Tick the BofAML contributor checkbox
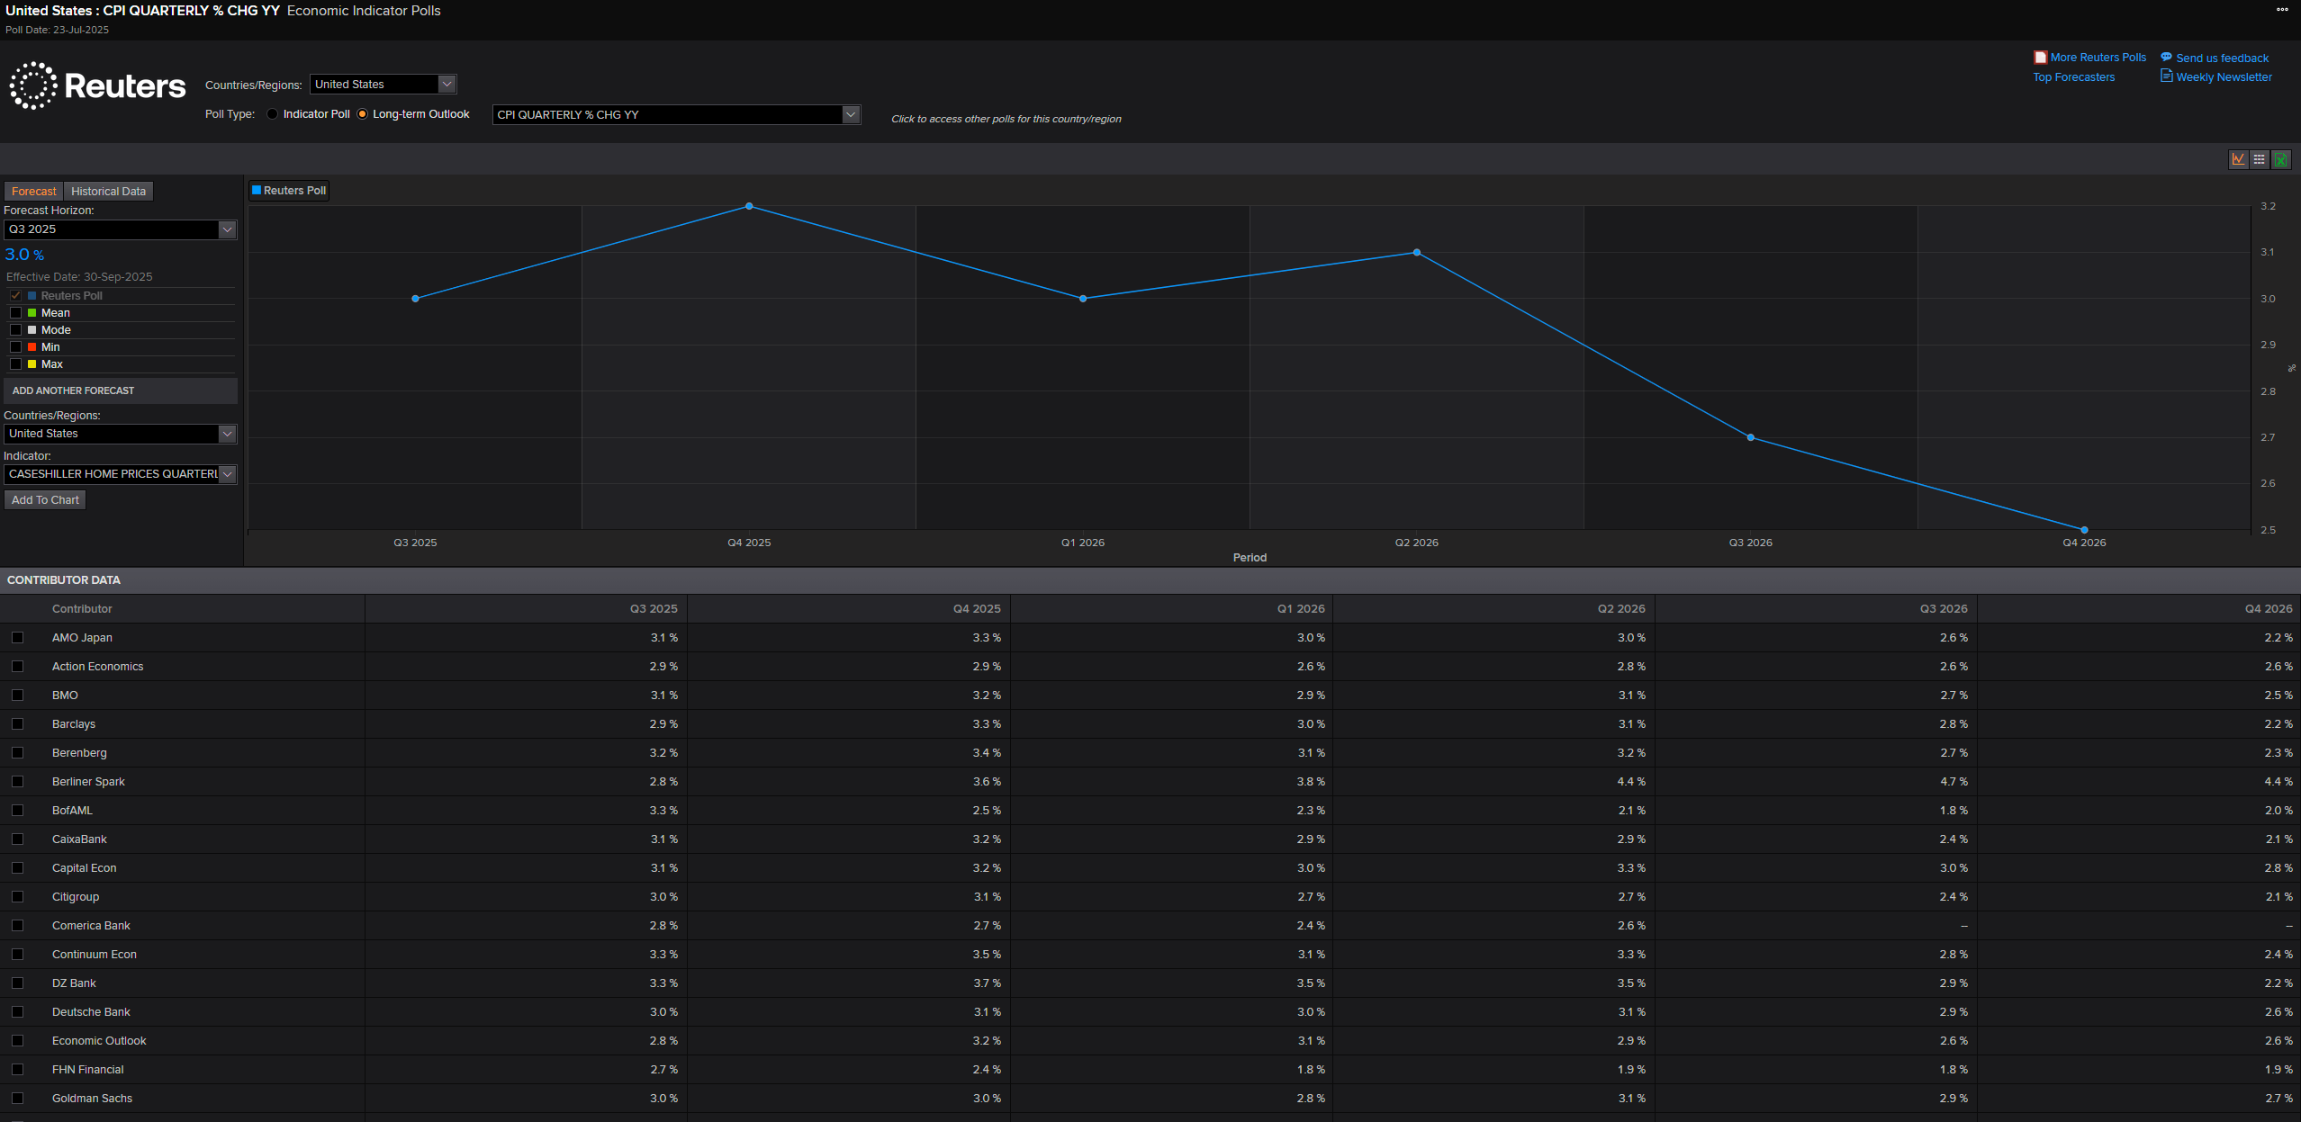This screenshot has width=2301, height=1122. click(17, 811)
